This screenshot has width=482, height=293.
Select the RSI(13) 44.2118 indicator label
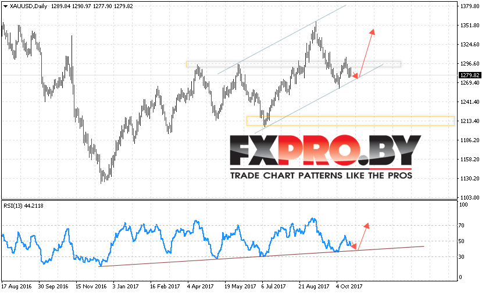[23, 206]
